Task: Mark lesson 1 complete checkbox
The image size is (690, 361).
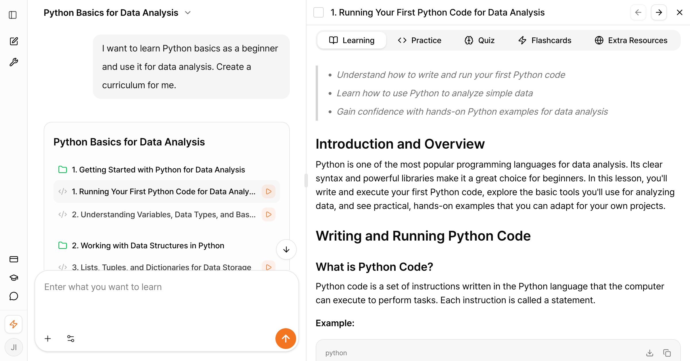Action: point(319,13)
